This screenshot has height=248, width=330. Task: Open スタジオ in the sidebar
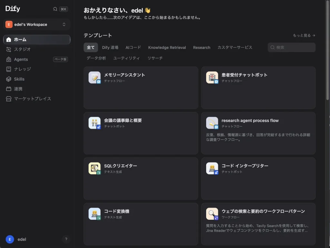(x=37, y=49)
